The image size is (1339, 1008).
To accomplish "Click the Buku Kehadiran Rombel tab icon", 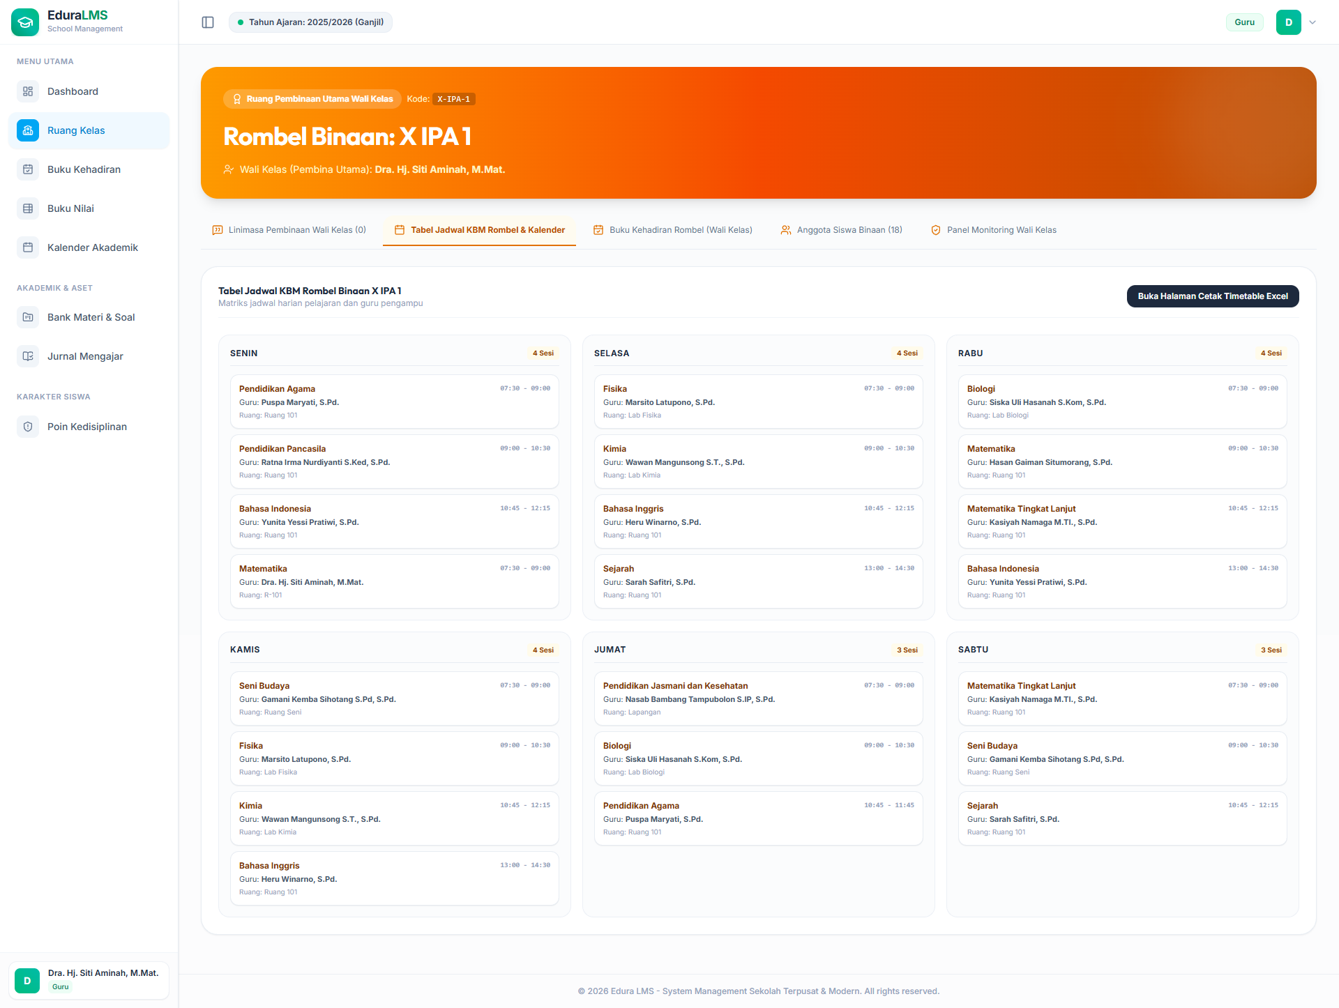I will [598, 230].
